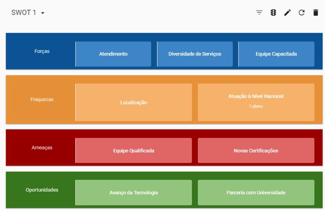This screenshot has width=325, height=210.
Task: Click the Forças row label
Action: [42, 51]
